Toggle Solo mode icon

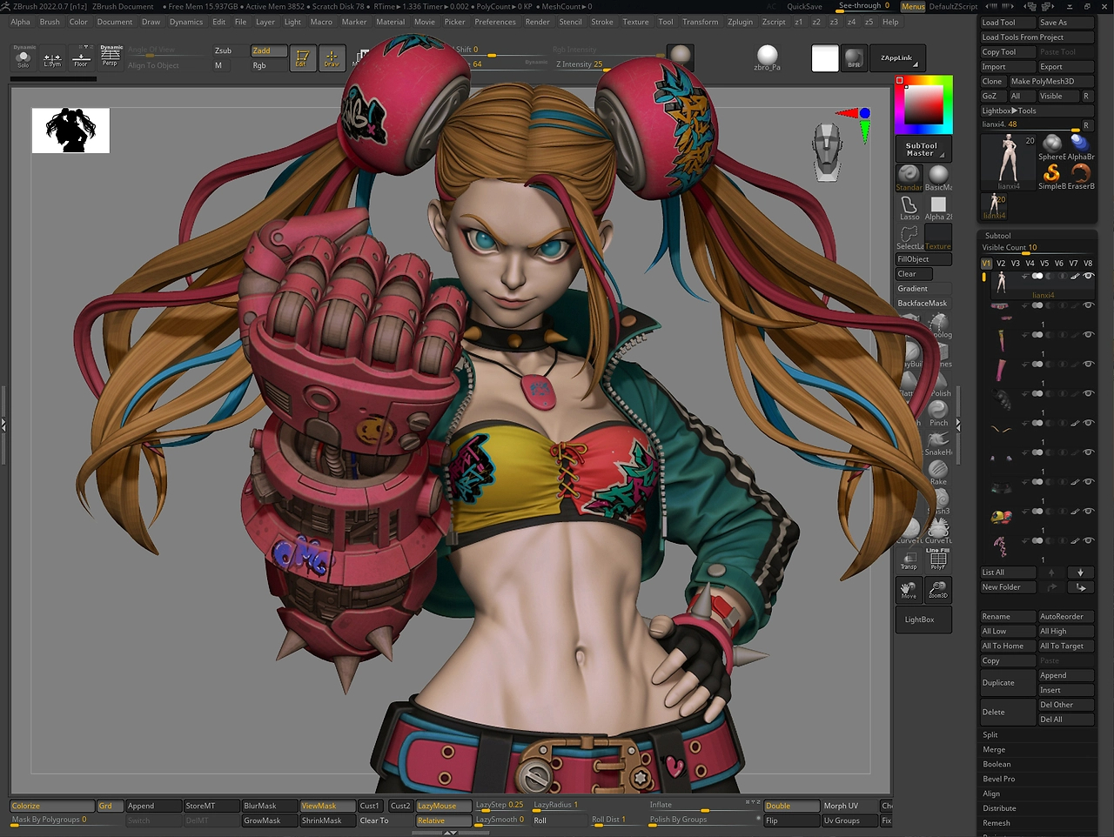click(x=23, y=57)
